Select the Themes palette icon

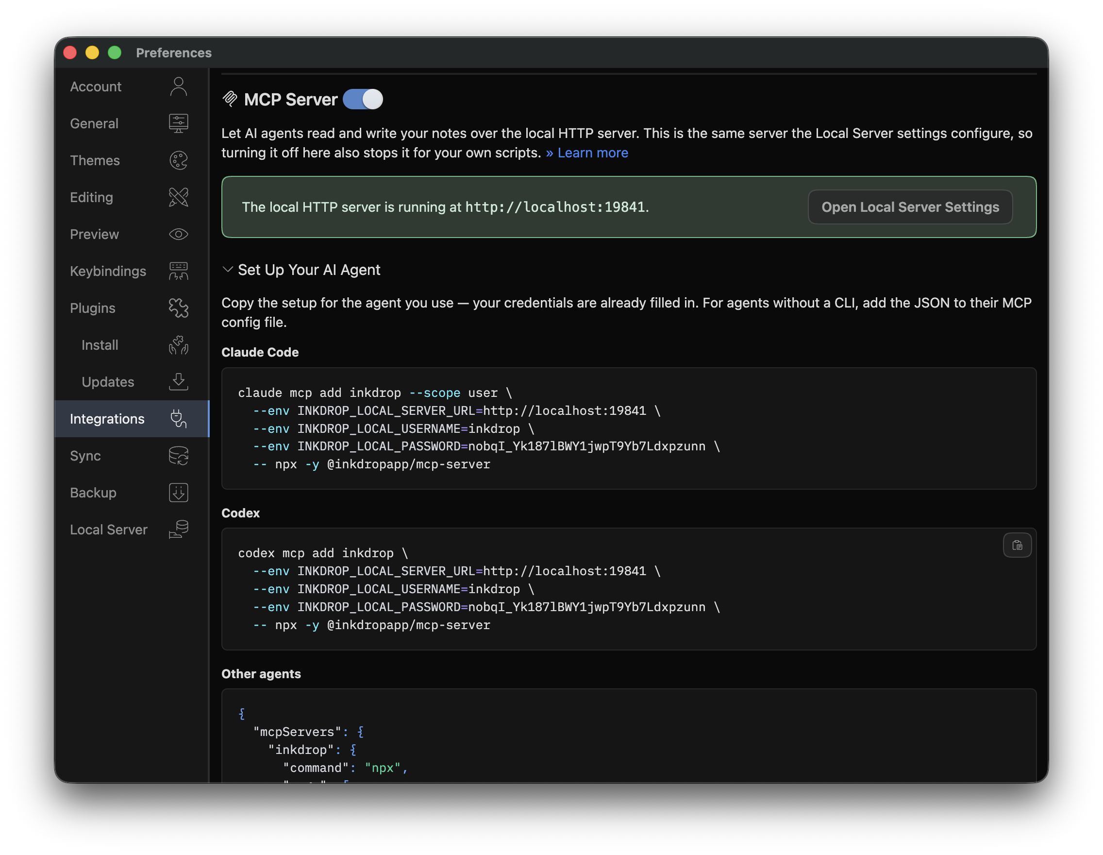pyautogui.click(x=178, y=160)
